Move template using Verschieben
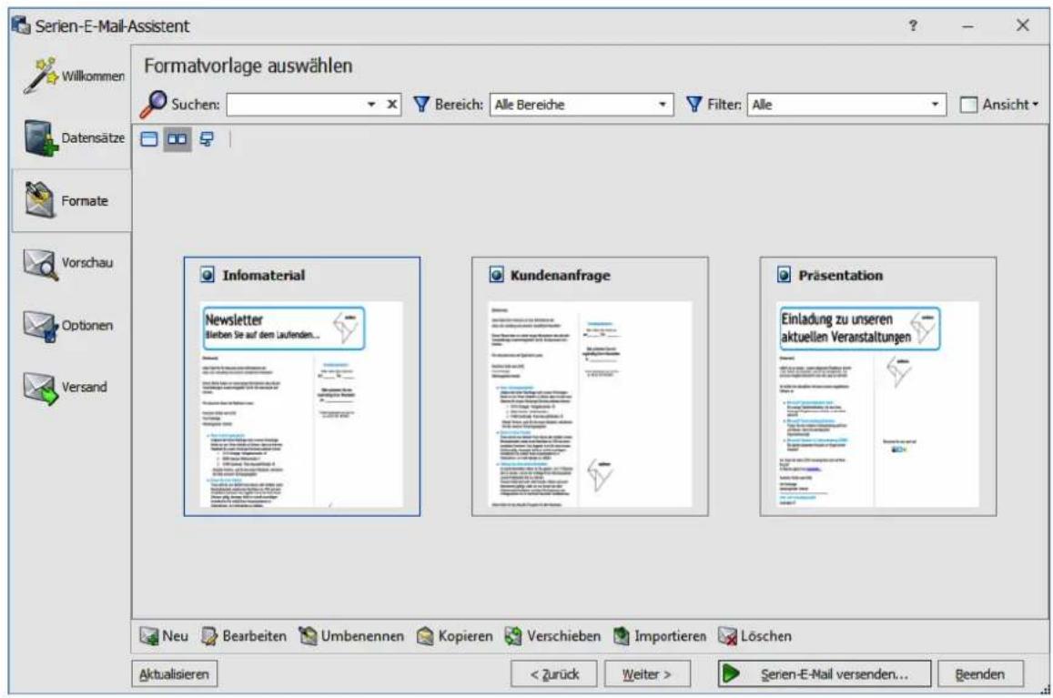Screen dimensions: 1053x698 (x=552, y=635)
